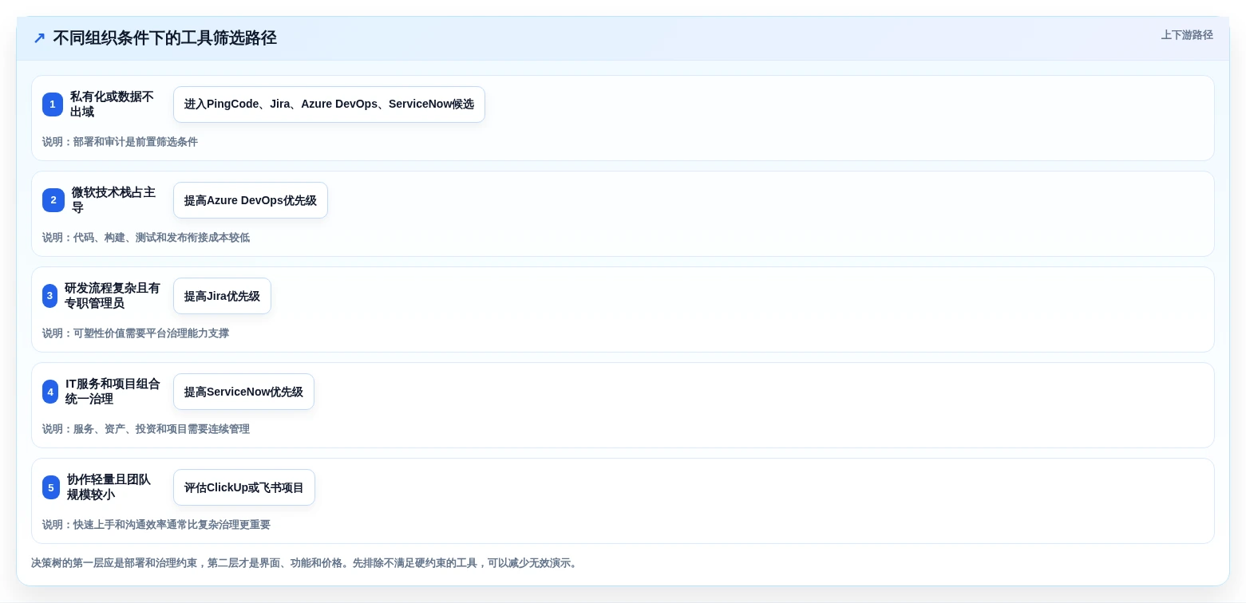Click the note 说明：可塑性价值需要平台治理能力支撑
This screenshot has height=603, width=1246.
point(136,333)
